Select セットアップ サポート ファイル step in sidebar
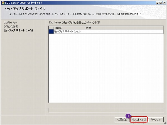This screenshot has width=167, height=125. tap(18, 30)
